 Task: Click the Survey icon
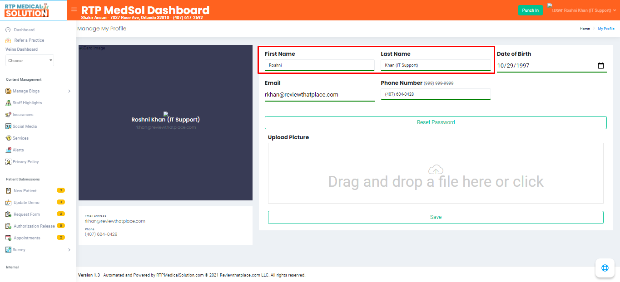coord(8,250)
